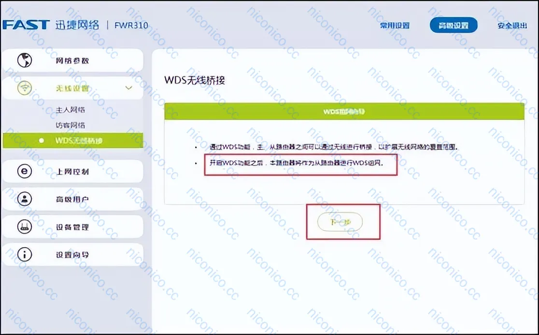Switch to the 常用设置 tab

395,26
